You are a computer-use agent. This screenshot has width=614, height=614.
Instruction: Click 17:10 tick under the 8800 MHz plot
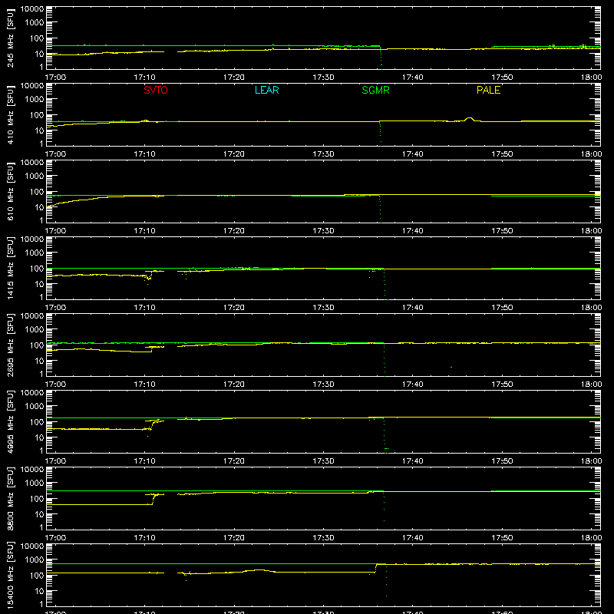point(144,538)
